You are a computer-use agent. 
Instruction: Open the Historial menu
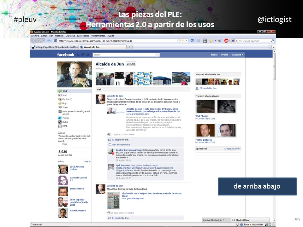59,36
